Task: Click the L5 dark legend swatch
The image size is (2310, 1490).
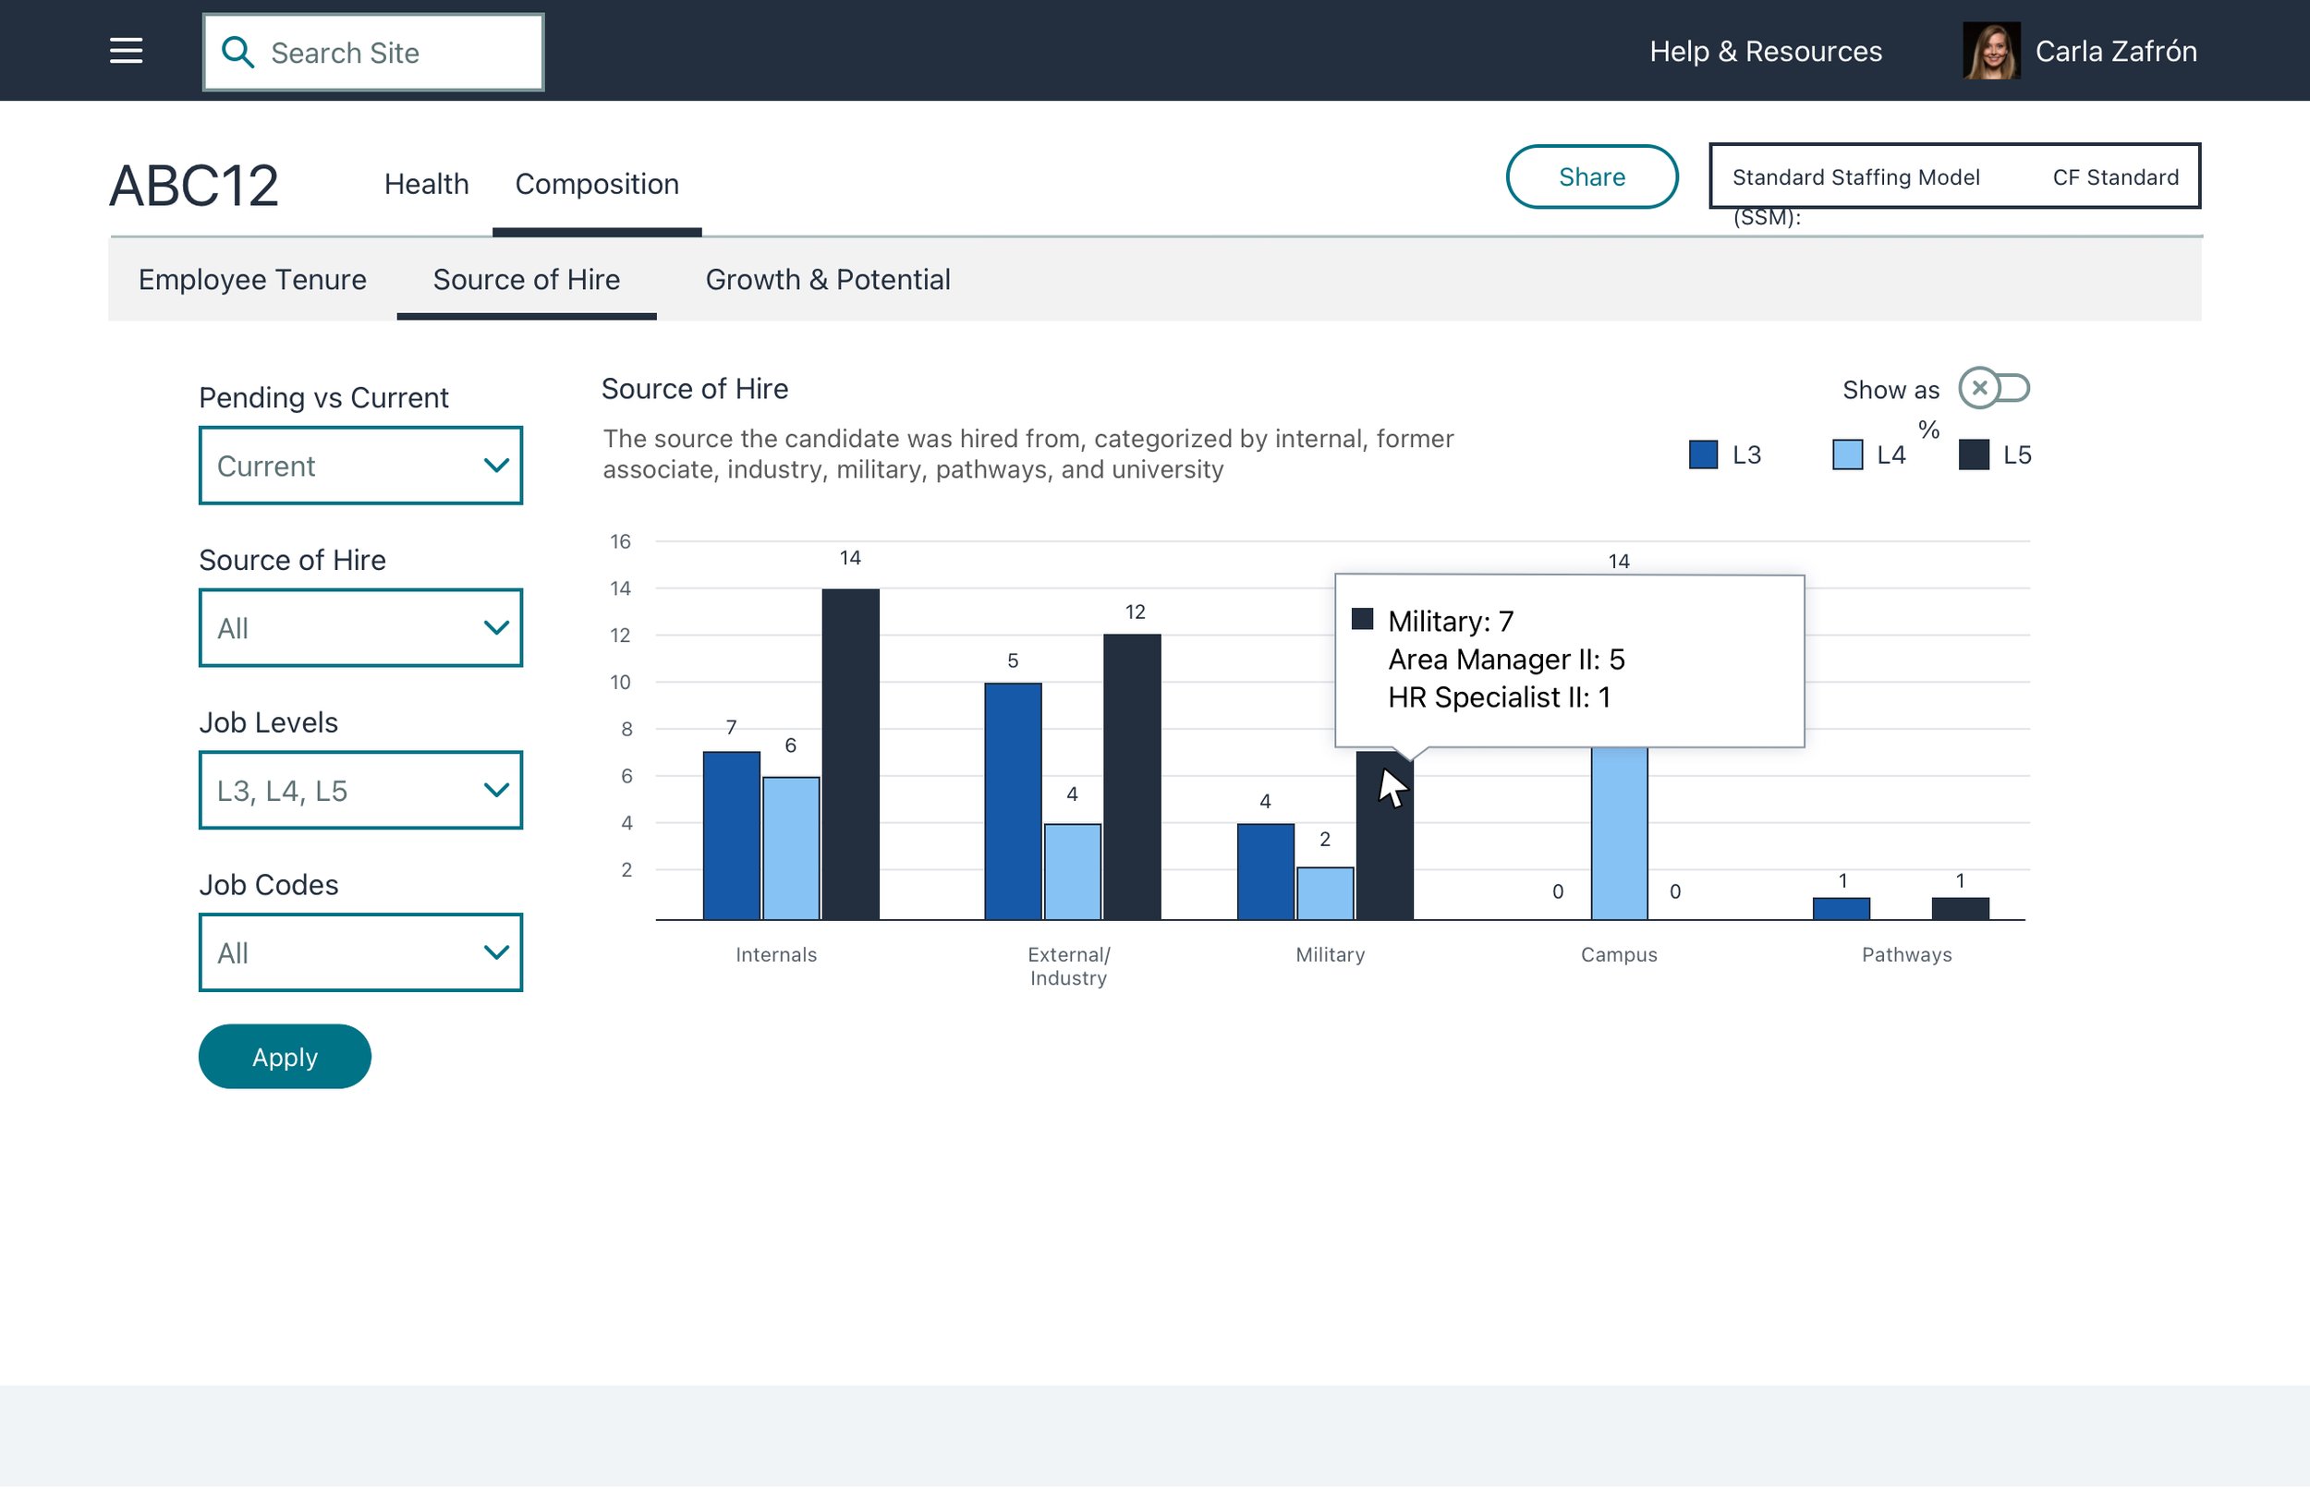Action: (x=1974, y=454)
